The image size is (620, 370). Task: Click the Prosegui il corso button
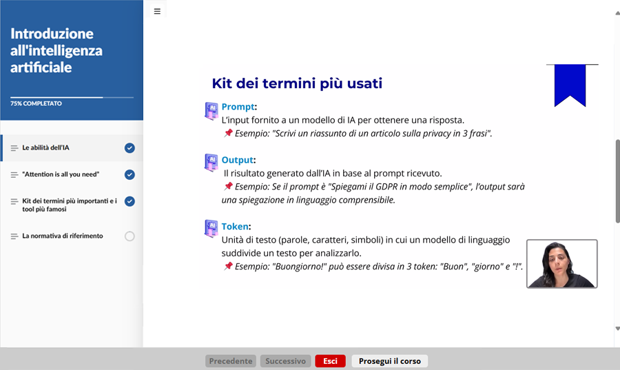coord(389,361)
